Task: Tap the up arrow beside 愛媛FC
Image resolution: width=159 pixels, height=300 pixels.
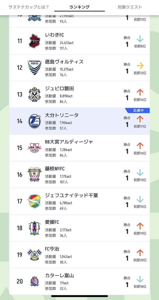Action: pos(140,226)
